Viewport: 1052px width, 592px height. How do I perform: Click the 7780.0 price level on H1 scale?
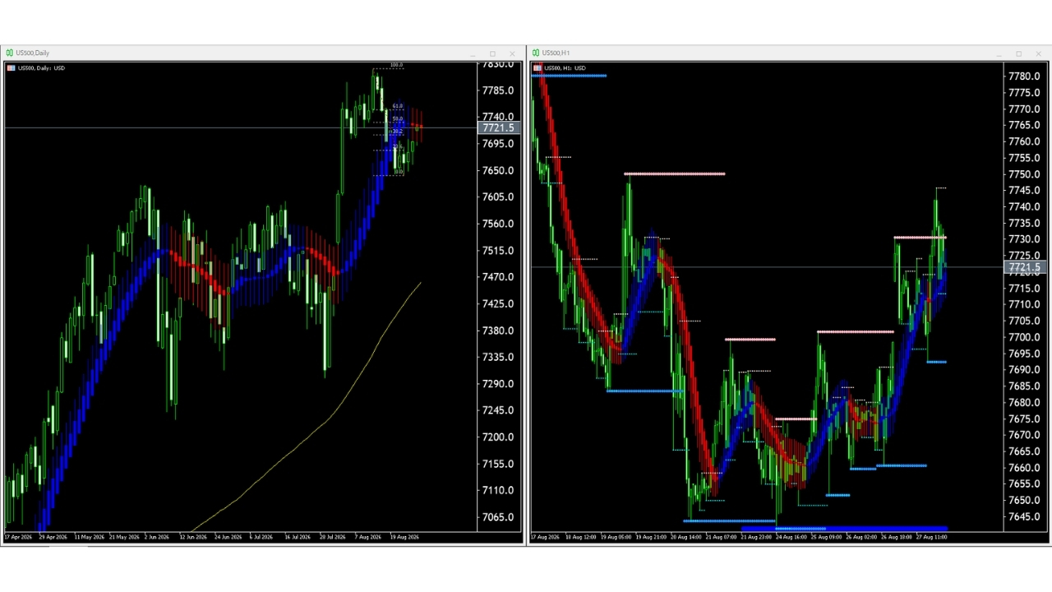coord(1024,76)
